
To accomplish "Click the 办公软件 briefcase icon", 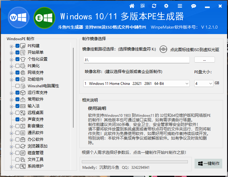I will pyautogui.click(x=23, y=140).
